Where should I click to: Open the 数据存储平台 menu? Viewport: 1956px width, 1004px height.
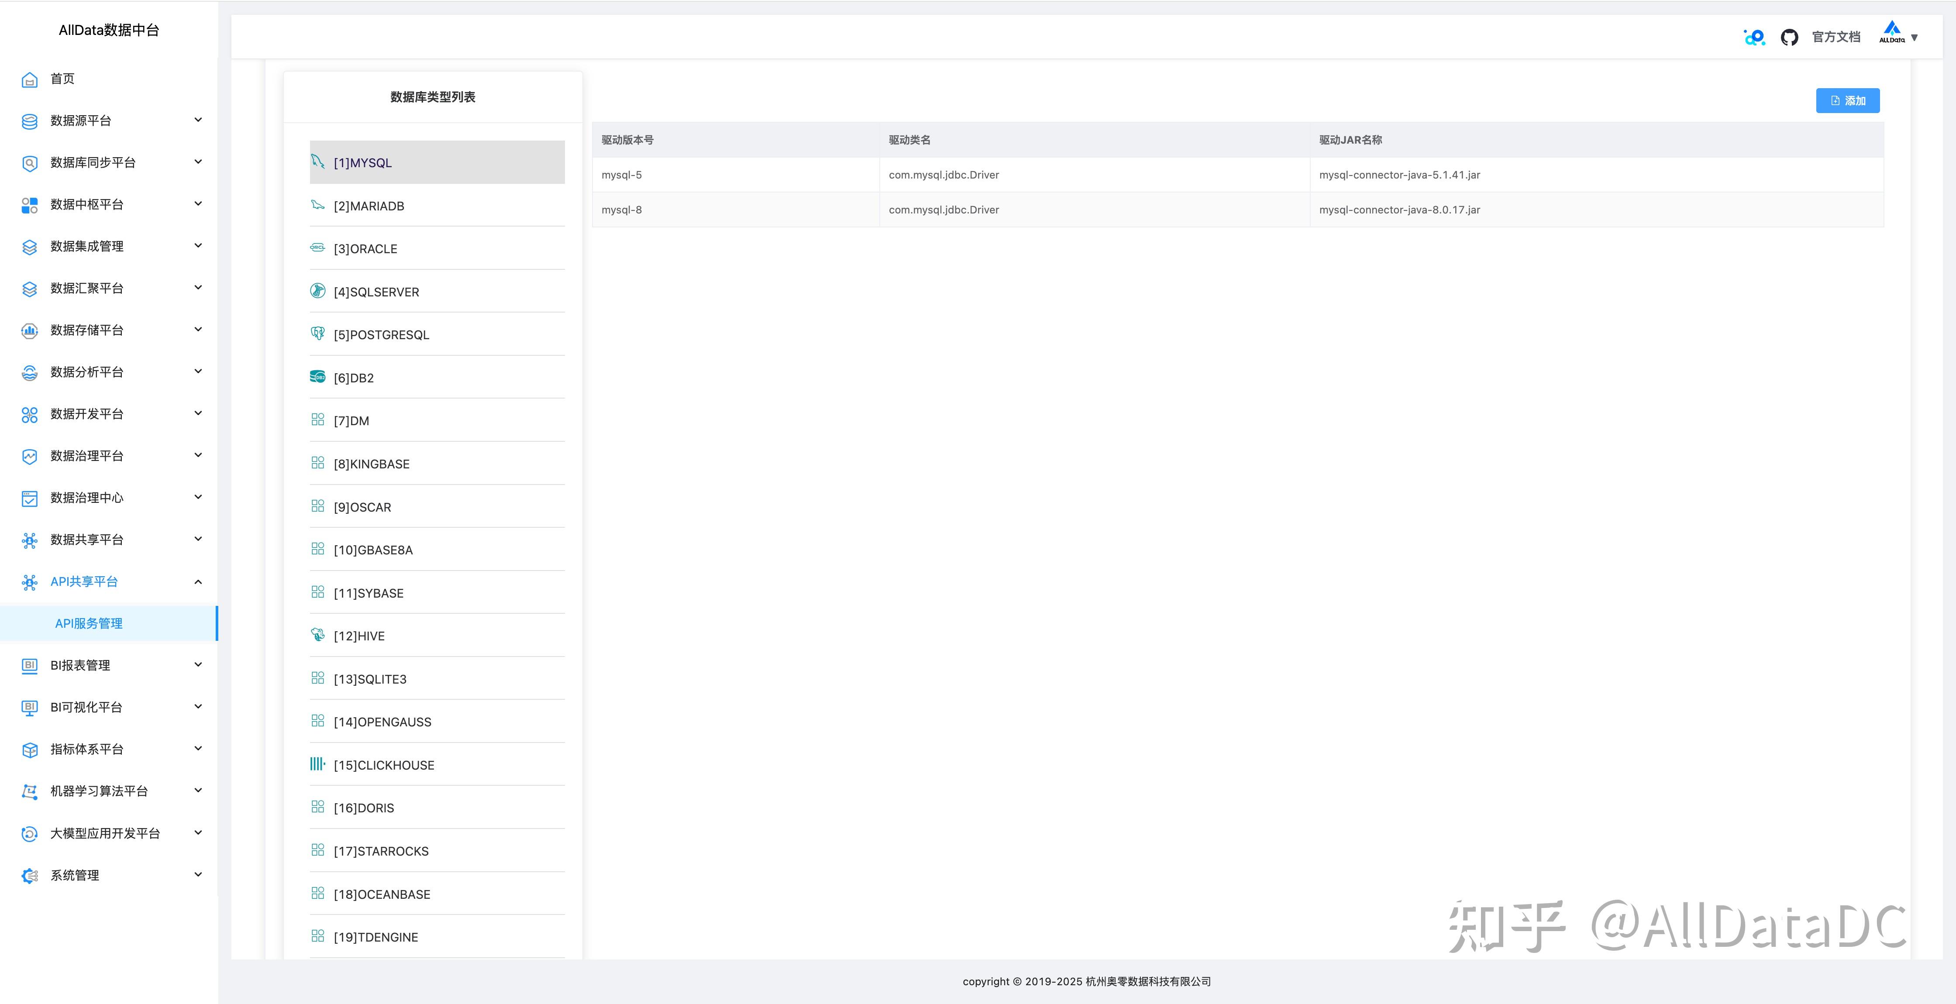coord(109,330)
